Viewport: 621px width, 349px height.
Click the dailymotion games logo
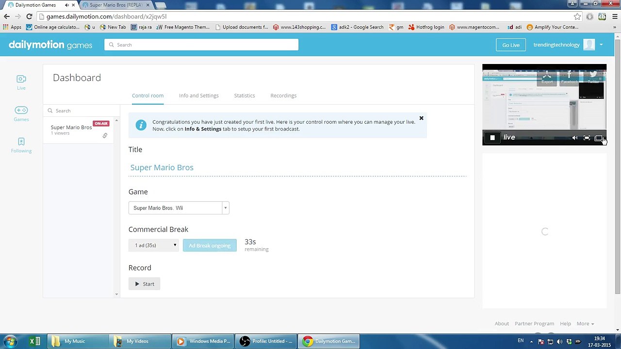(50, 45)
